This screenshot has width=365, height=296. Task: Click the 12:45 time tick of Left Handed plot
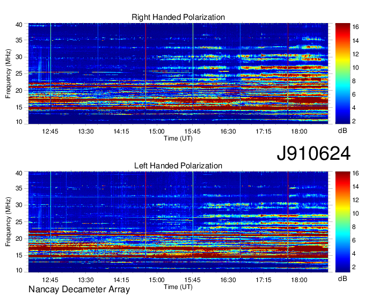(x=50, y=280)
